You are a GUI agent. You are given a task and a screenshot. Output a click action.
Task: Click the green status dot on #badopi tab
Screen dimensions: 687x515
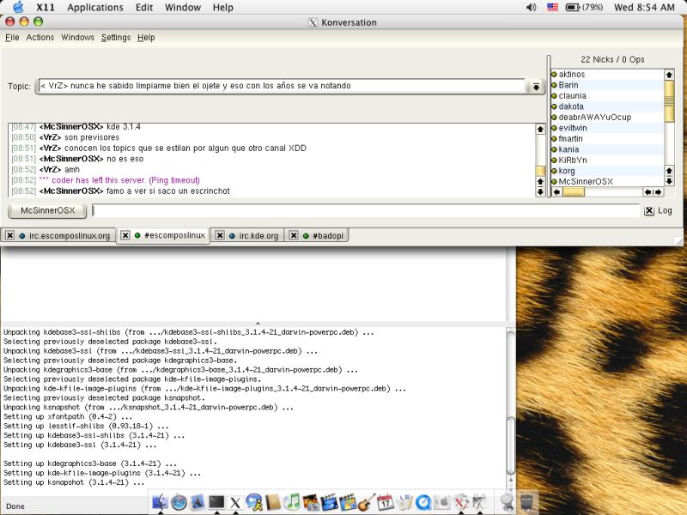tap(306, 235)
